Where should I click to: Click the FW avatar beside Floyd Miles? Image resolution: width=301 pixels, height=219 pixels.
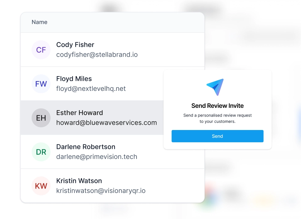41,84
